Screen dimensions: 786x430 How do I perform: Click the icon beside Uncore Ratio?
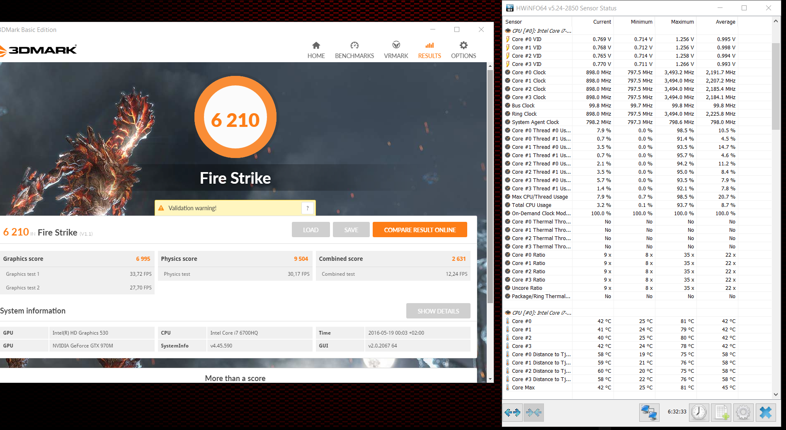point(507,288)
